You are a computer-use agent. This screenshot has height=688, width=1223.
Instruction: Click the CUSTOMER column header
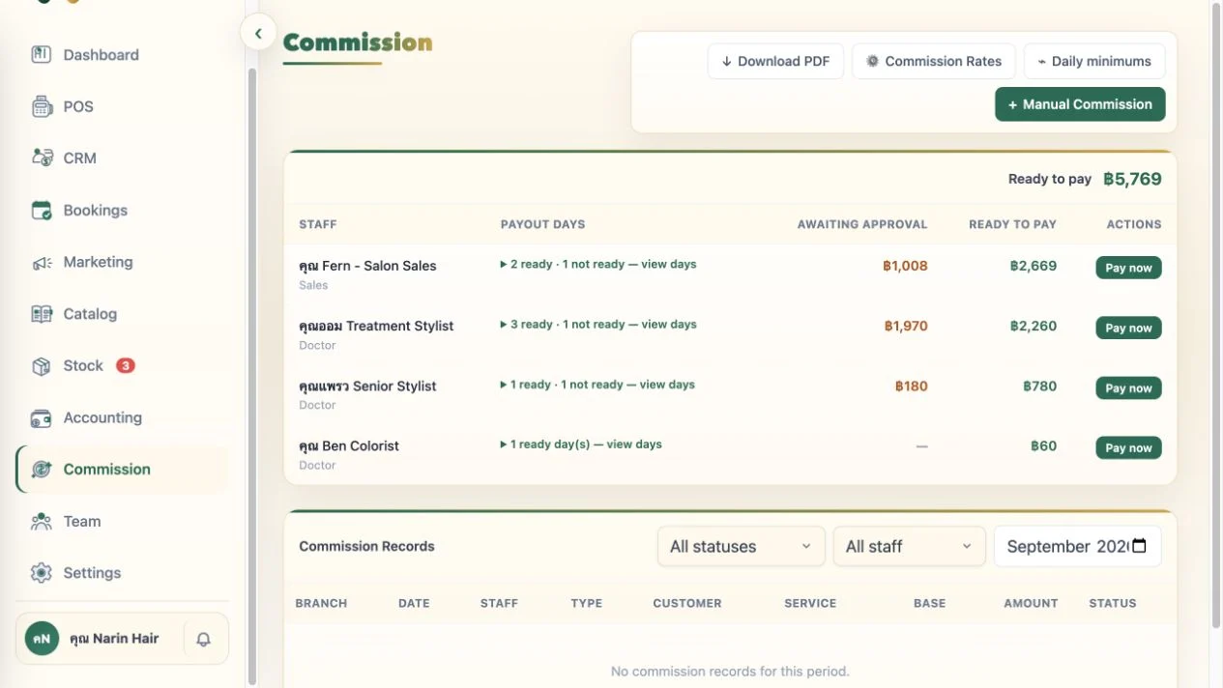coord(687,603)
